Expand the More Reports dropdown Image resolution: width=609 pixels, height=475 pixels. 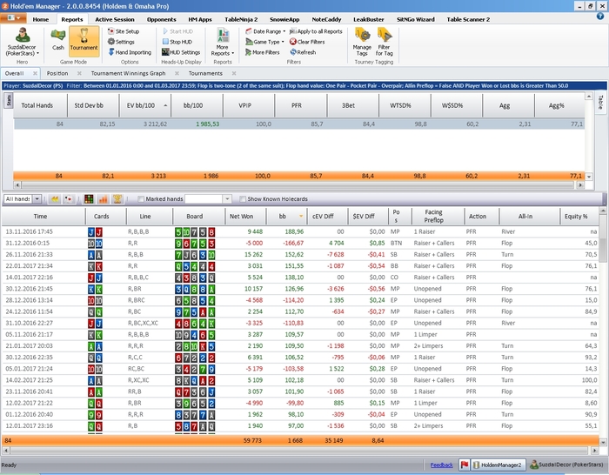click(223, 42)
